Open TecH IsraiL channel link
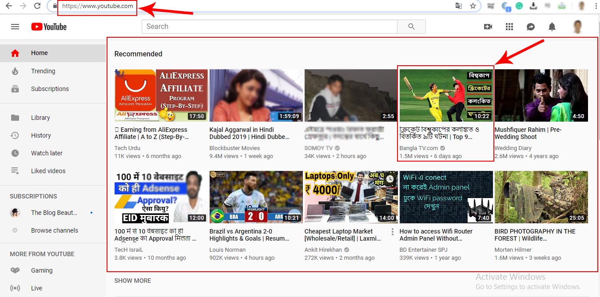Screen dimensions: 600x297 click(129, 250)
